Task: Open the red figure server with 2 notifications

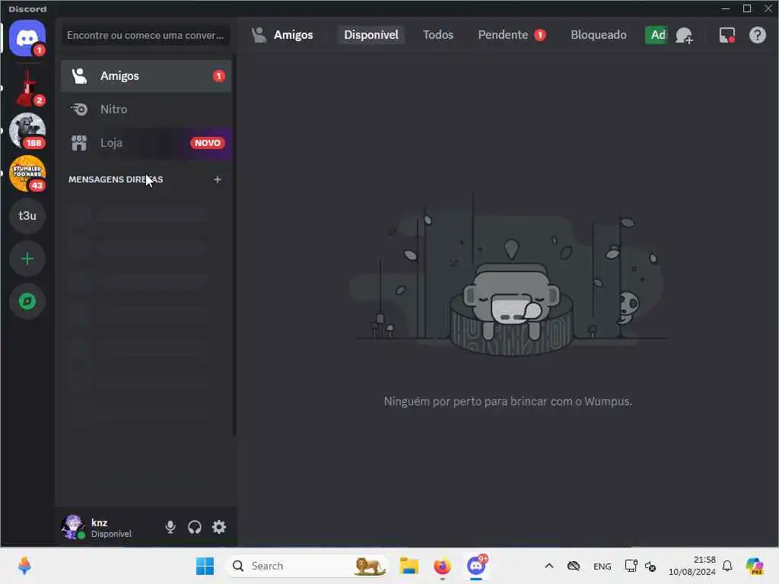Action: [27, 88]
